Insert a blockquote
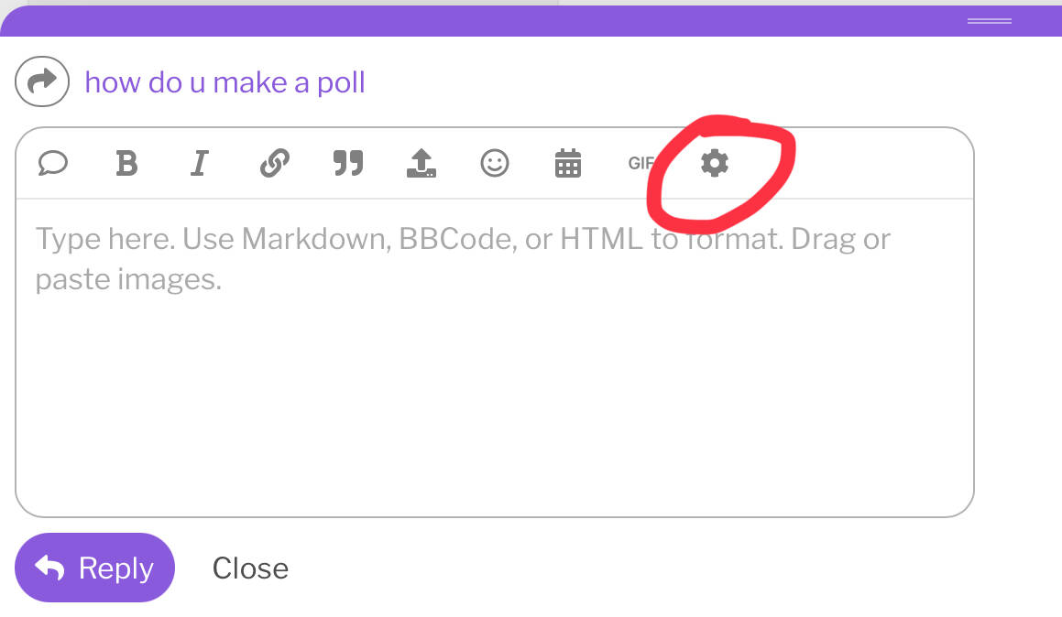 click(x=348, y=163)
